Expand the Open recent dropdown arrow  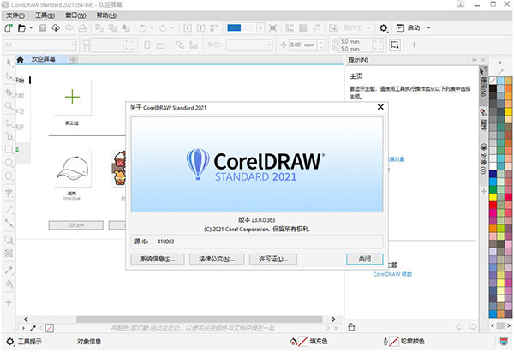tap(31, 28)
